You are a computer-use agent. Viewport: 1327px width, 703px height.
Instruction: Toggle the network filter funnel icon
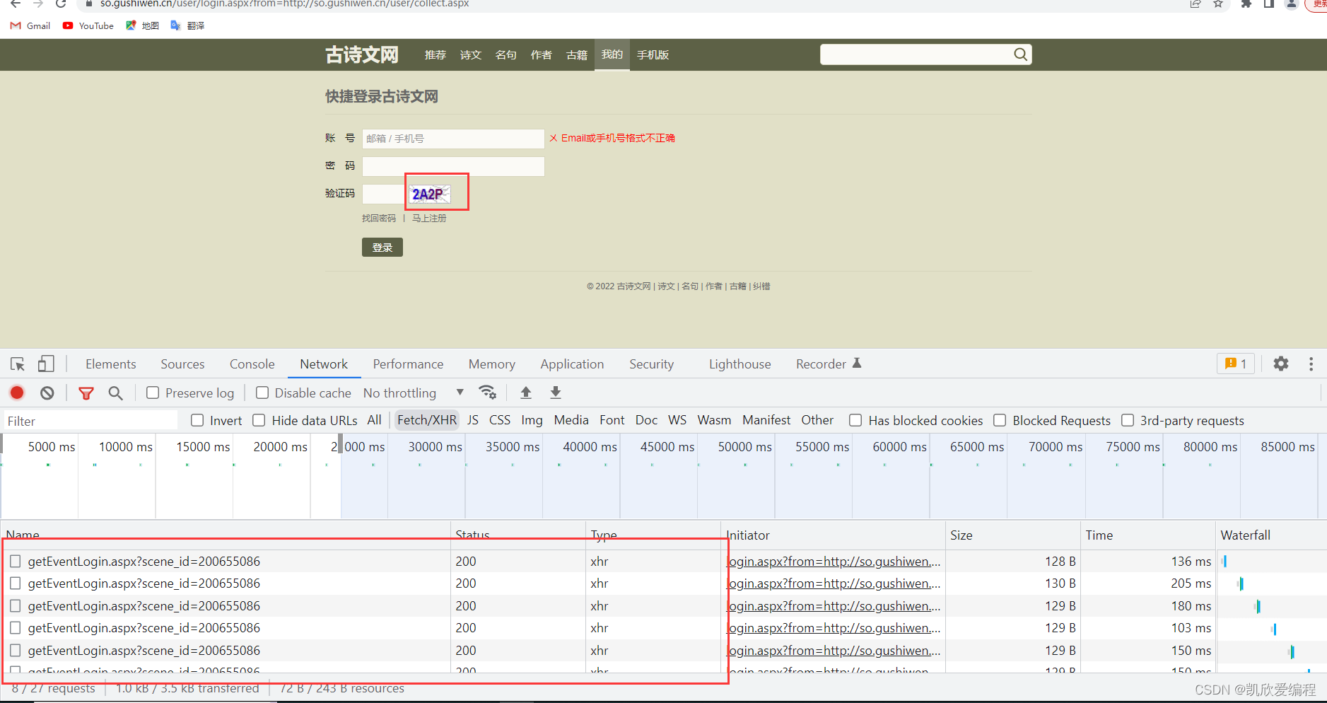[x=86, y=393]
